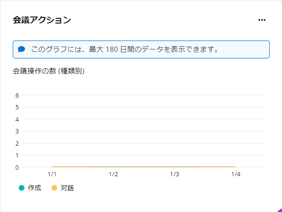Click the y-axis value 0 label
The width and height of the screenshot is (282, 212).
click(17, 168)
